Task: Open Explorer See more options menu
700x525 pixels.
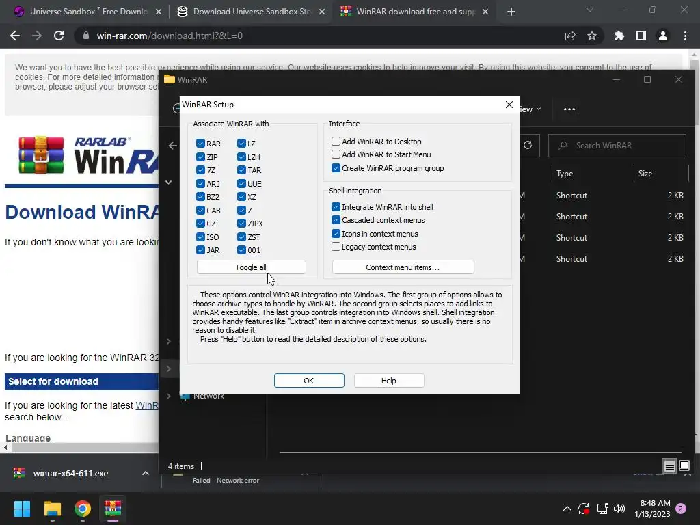Action: (569, 109)
